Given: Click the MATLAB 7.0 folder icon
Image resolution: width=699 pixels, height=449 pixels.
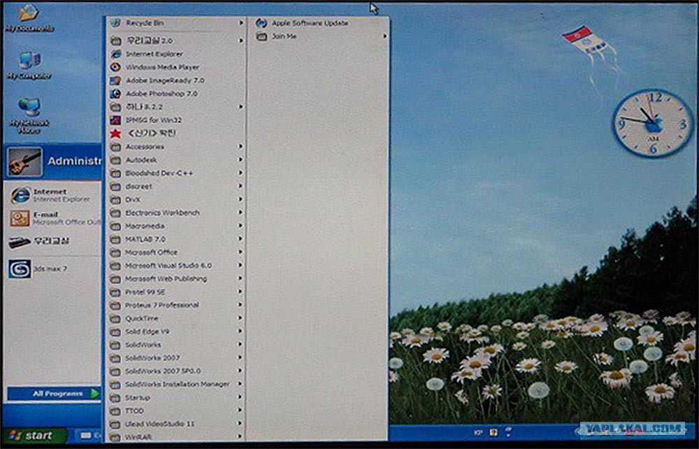Looking at the screenshot, I should point(115,239).
